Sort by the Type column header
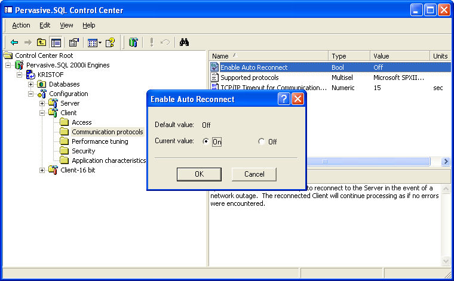This screenshot has width=454, height=281. point(349,56)
